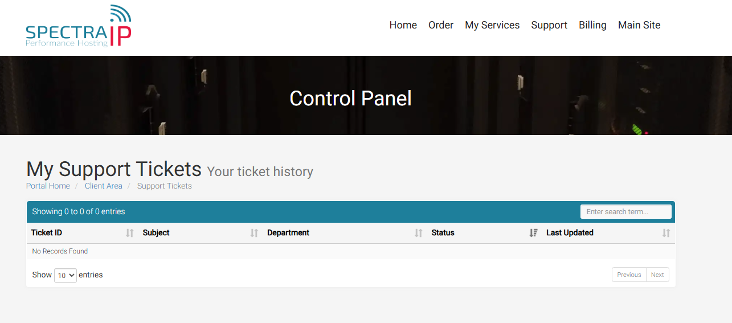Click the Previous pagination button
The image size is (732, 323).
(x=629, y=275)
